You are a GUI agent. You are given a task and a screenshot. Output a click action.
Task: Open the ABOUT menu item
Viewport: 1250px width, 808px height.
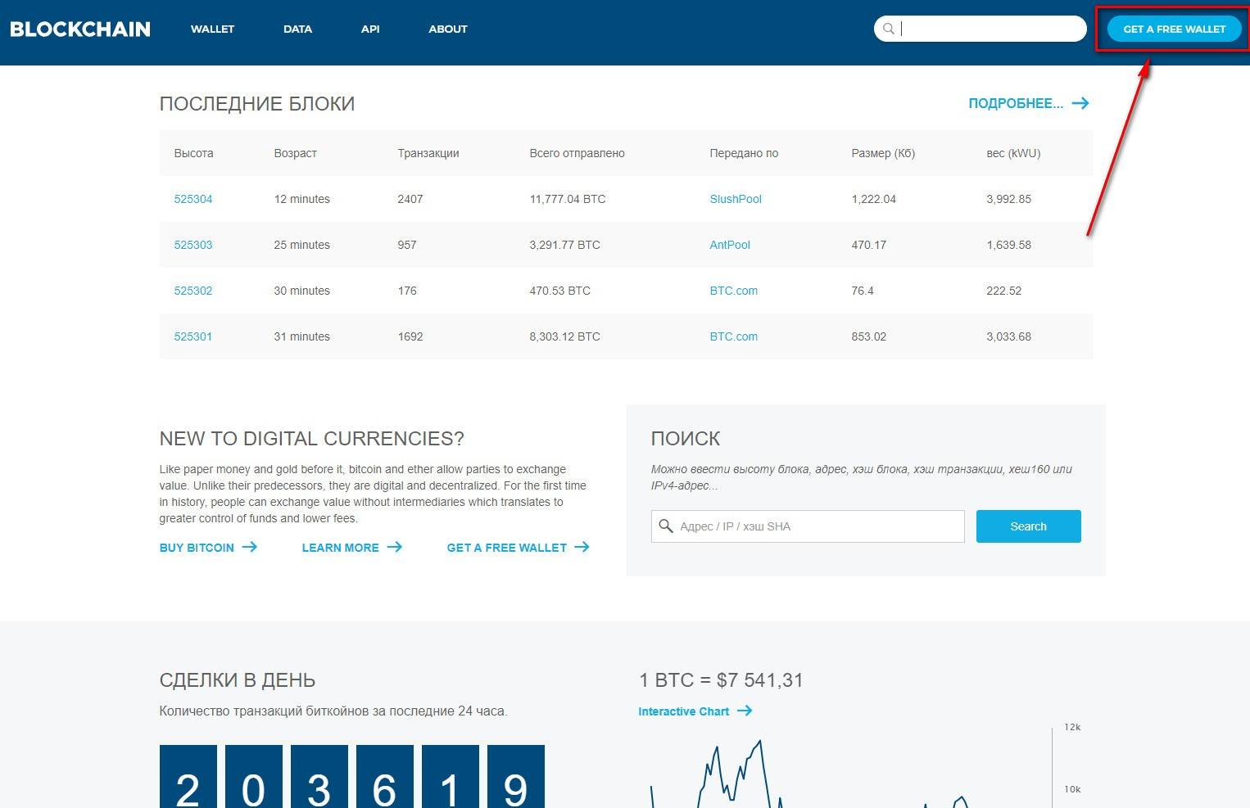448,29
